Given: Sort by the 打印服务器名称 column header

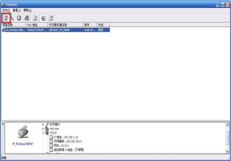Looking at the screenshot, I should coord(65,25).
